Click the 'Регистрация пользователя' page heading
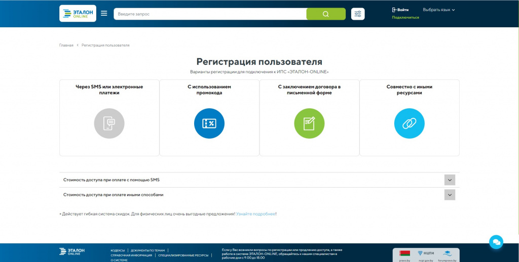This screenshot has height=262, width=519. point(259,62)
